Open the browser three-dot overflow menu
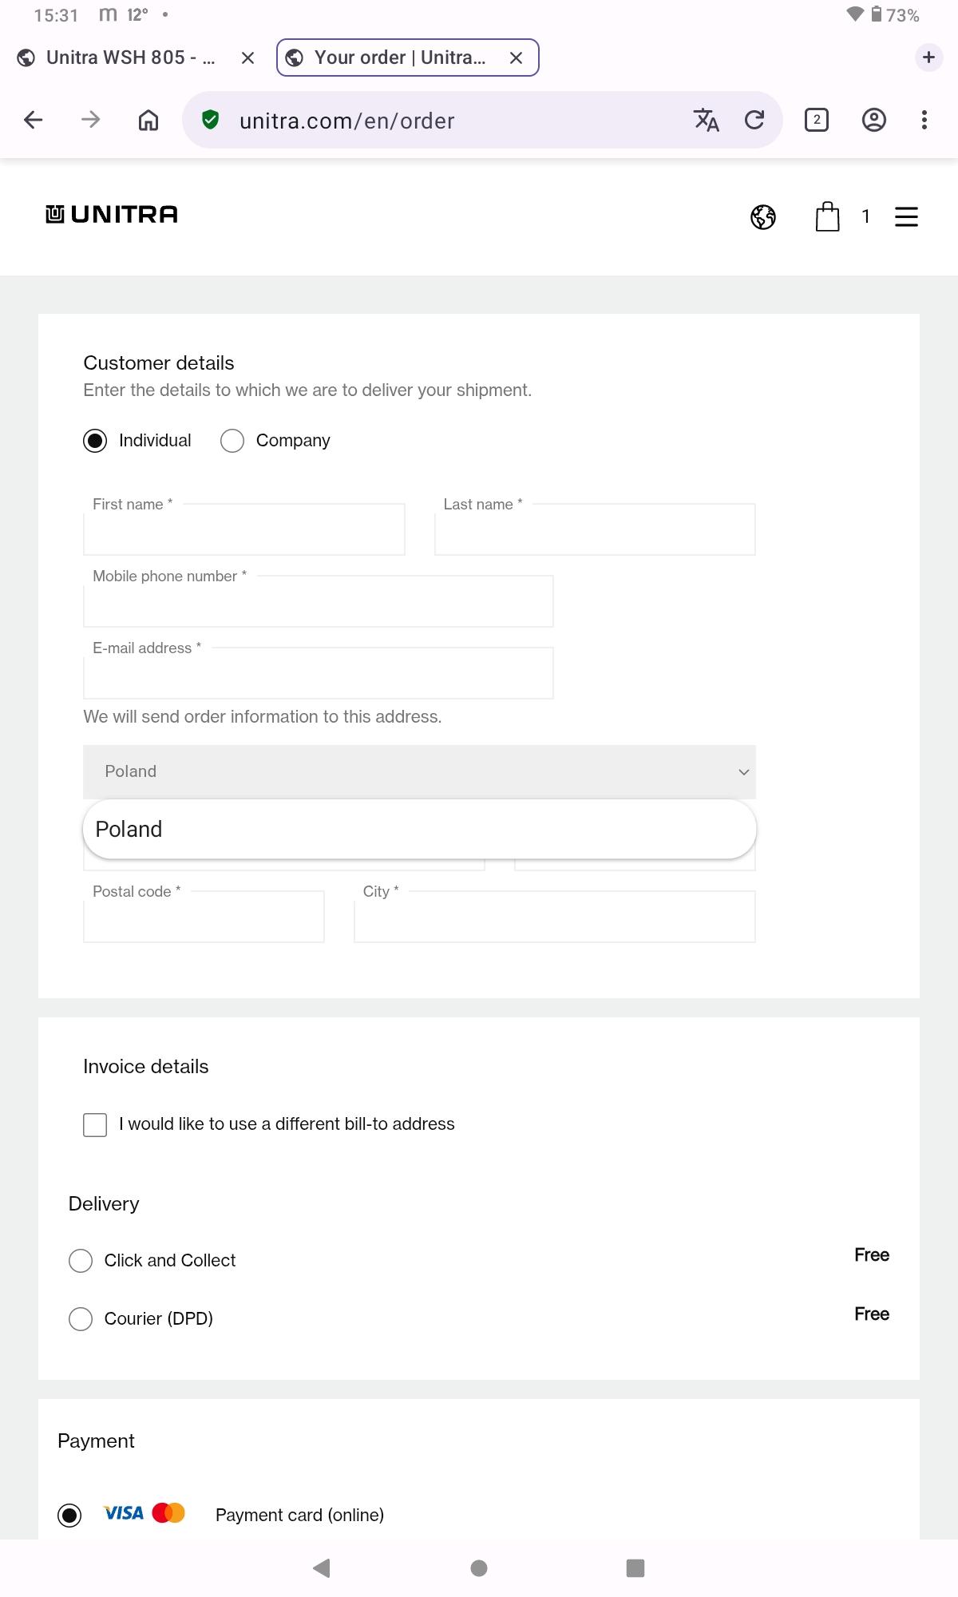 (924, 121)
